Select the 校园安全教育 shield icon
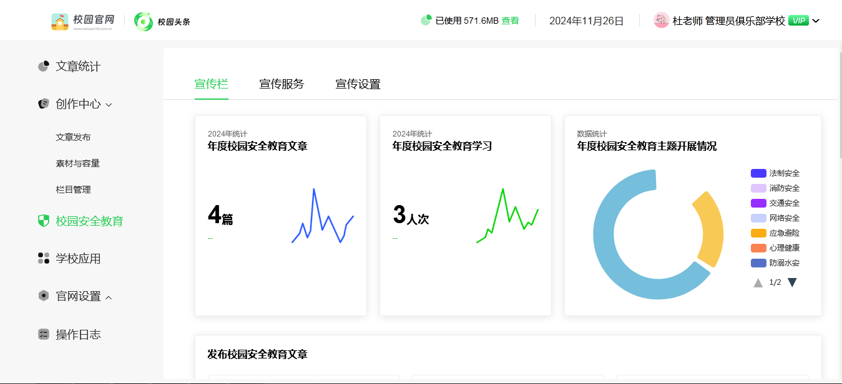The height and width of the screenshot is (384, 842). pyautogui.click(x=44, y=221)
